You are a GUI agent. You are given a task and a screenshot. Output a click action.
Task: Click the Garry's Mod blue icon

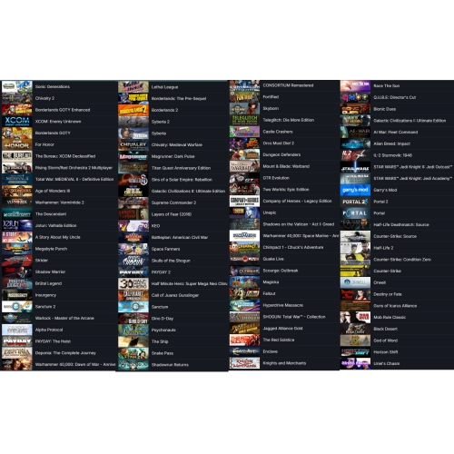tap(355, 190)
